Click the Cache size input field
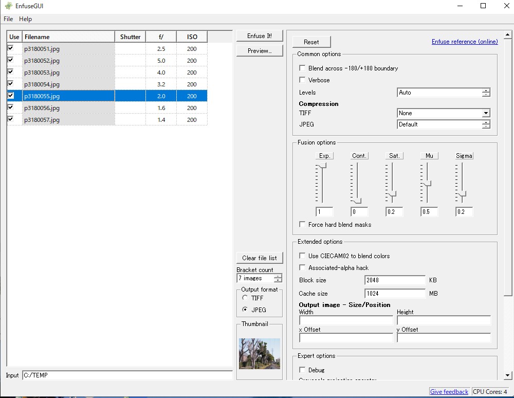The height and width of the screenshot is (398, 514). 395,294
